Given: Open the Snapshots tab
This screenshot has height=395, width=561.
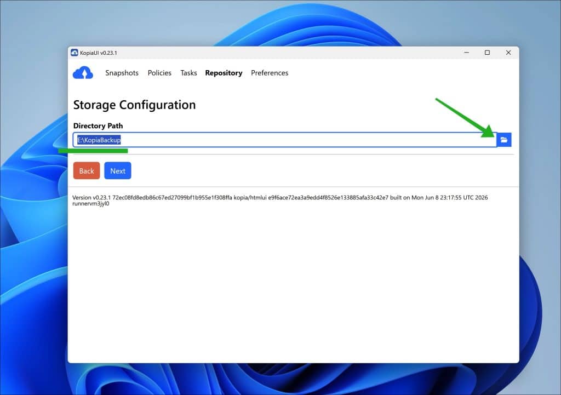Looking at the screenshot, I should click(122, 73).
